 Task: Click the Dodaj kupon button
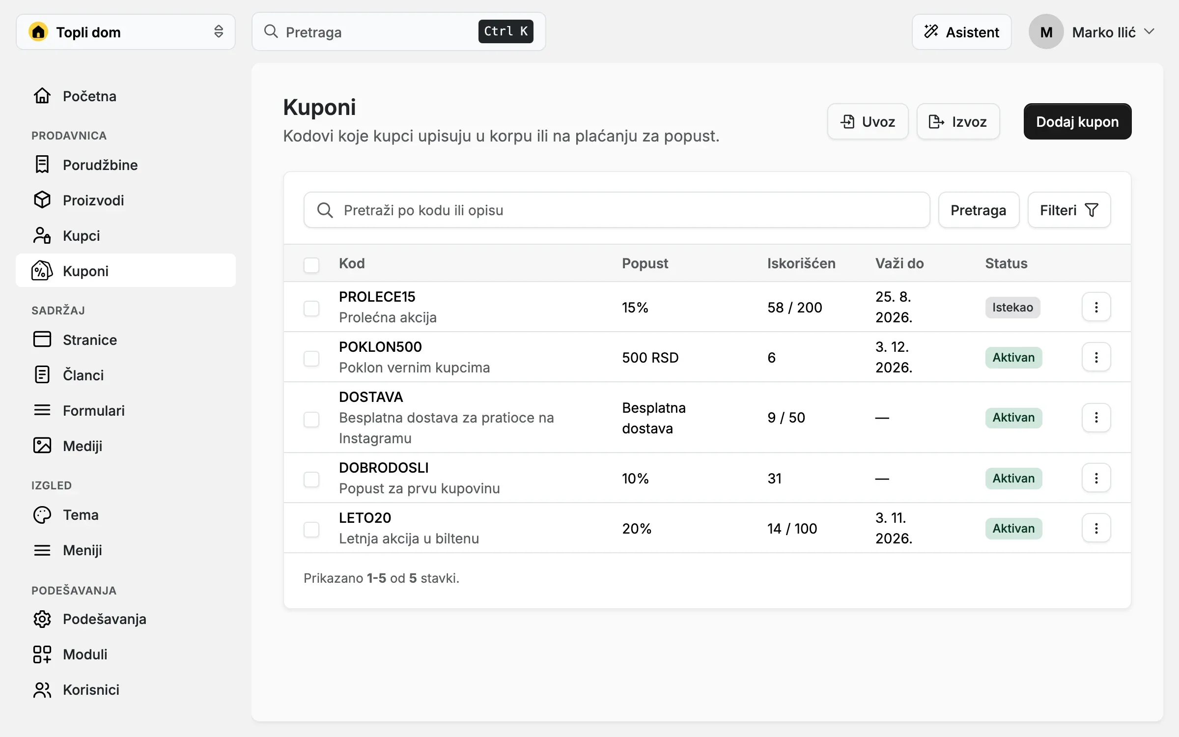click(x=1077, y=121)
